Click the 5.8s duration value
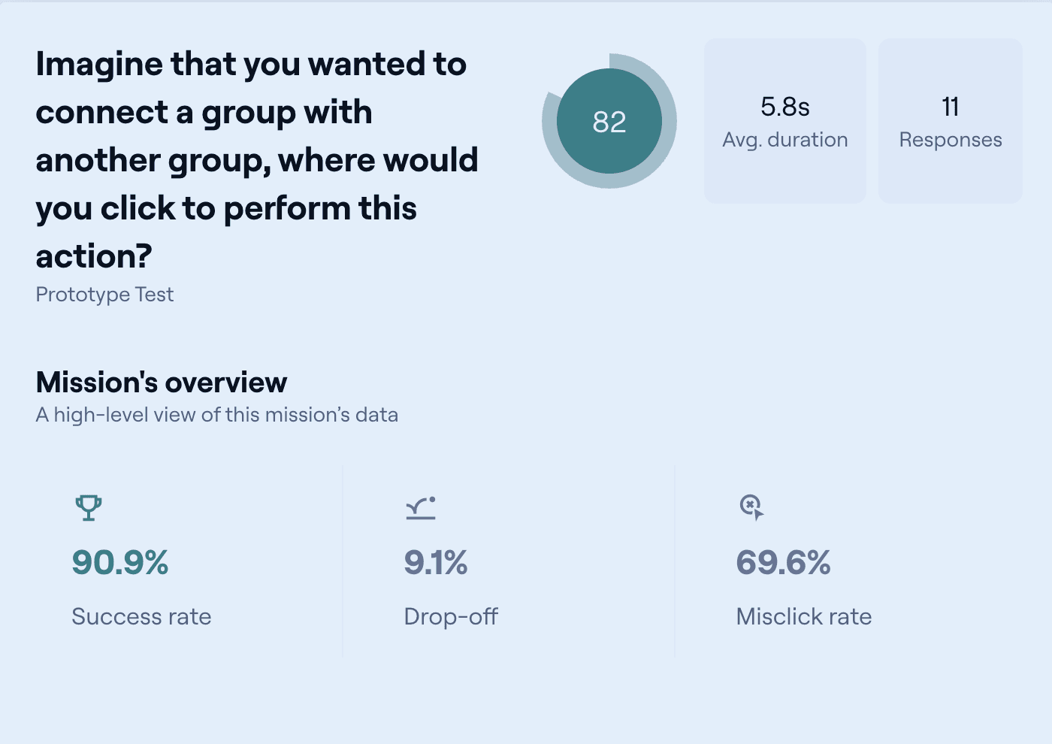1052x744 pixels. tap(785, 107)
